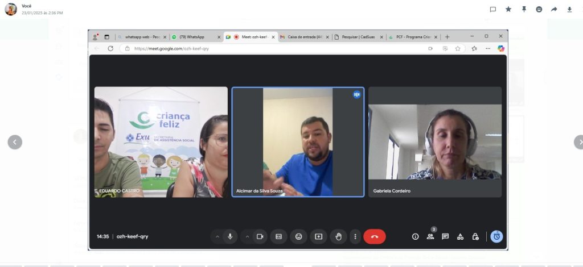This screenshot has height=267, width=583.
Task: React to the image with emoji icon
Action: point(539,9)
